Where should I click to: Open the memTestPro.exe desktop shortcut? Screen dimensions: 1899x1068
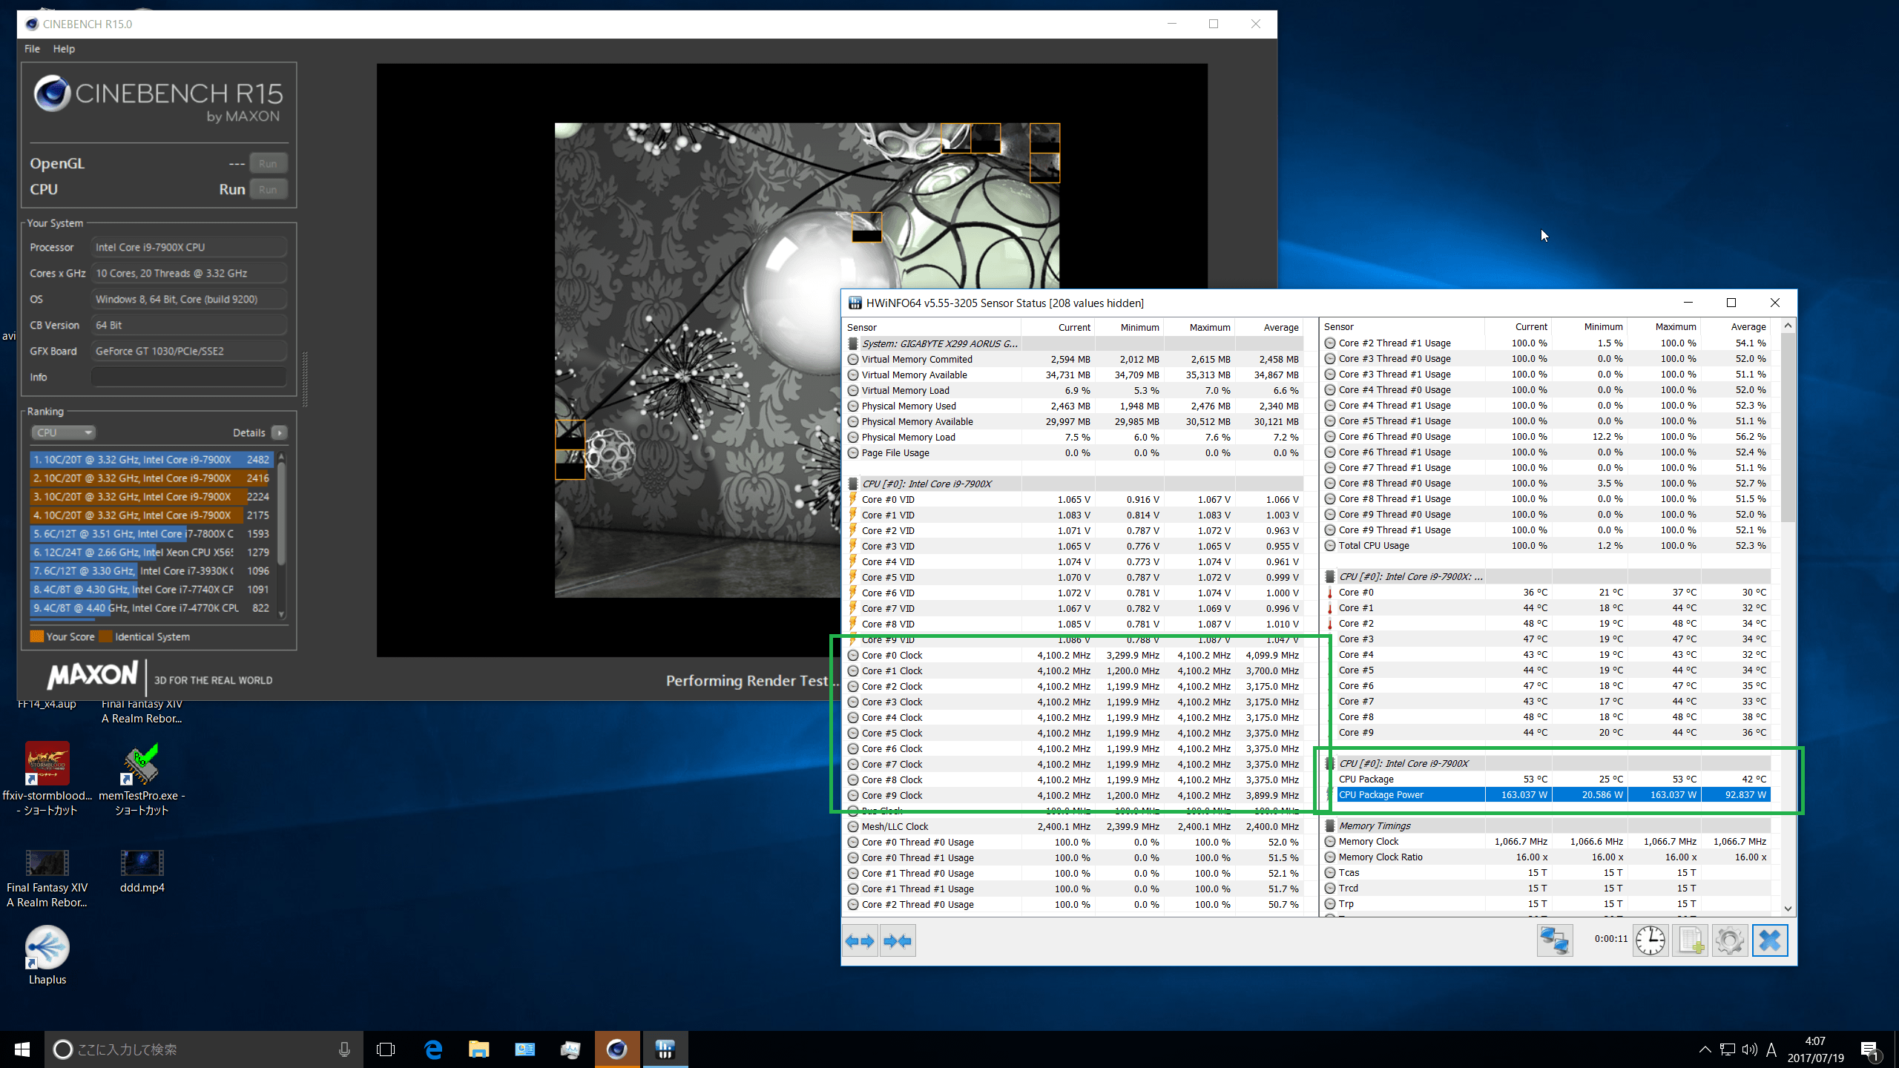tap(142, 779)
